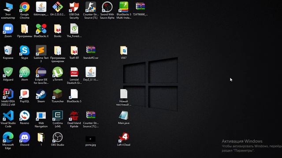The image size is (282, 158).
Task: Select the Main.java file
Action: pyautogui.click(x=124, y=115)
